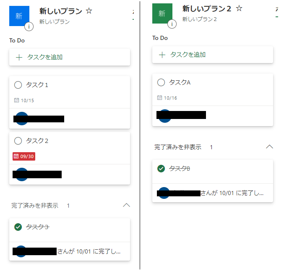Collapse completed tasks in 新しいプラン 2

click(269, 147)
